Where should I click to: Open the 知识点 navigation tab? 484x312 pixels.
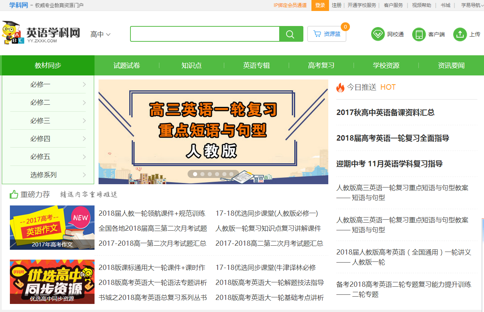coord(192,66)
